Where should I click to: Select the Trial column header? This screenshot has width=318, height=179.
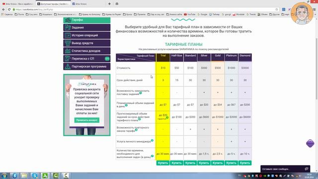(163, 58)
